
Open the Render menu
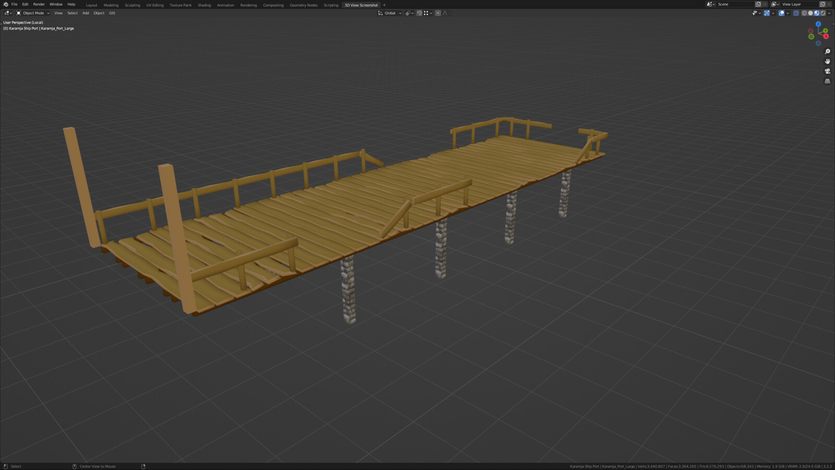(39, 4)
